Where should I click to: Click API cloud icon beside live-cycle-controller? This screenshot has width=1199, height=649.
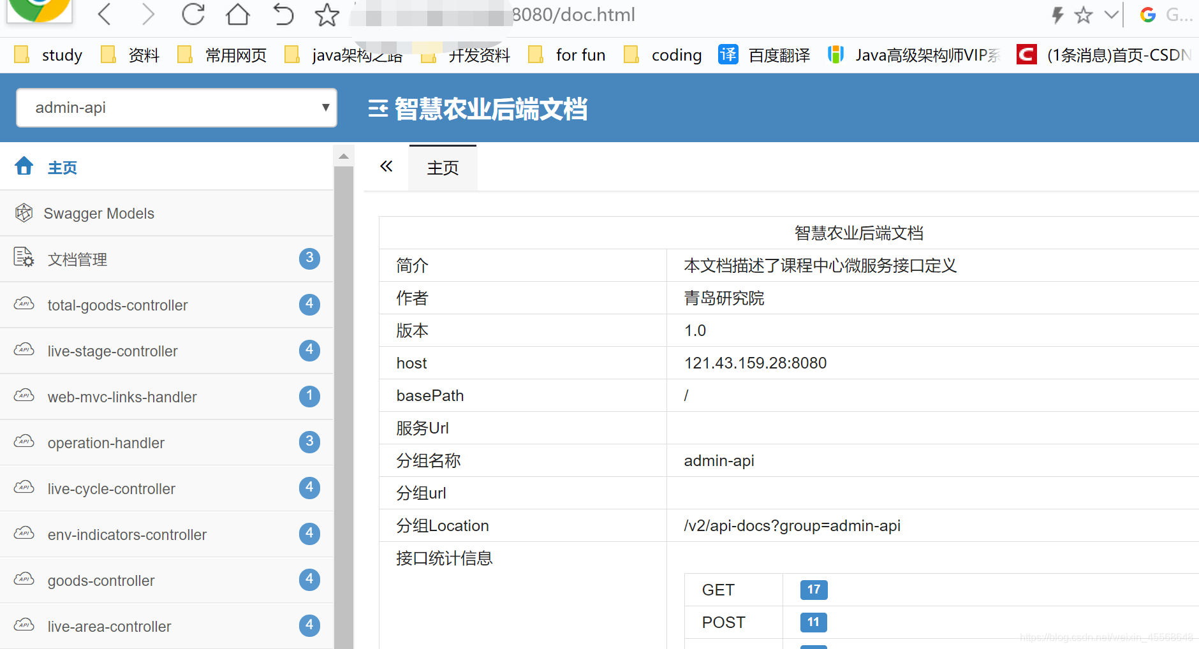[x=24, y=487]
